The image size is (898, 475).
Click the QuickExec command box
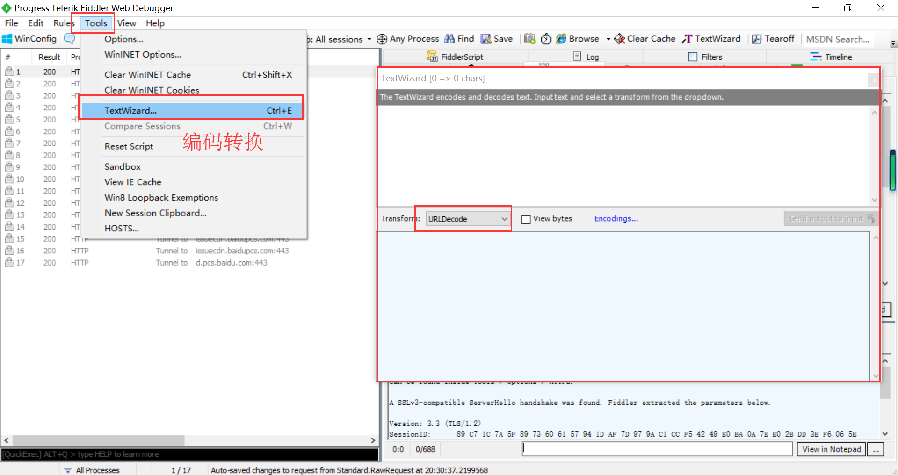click(190, 454)
